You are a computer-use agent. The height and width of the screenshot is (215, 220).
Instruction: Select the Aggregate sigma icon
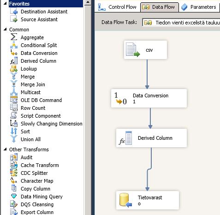tap(13, 37)
